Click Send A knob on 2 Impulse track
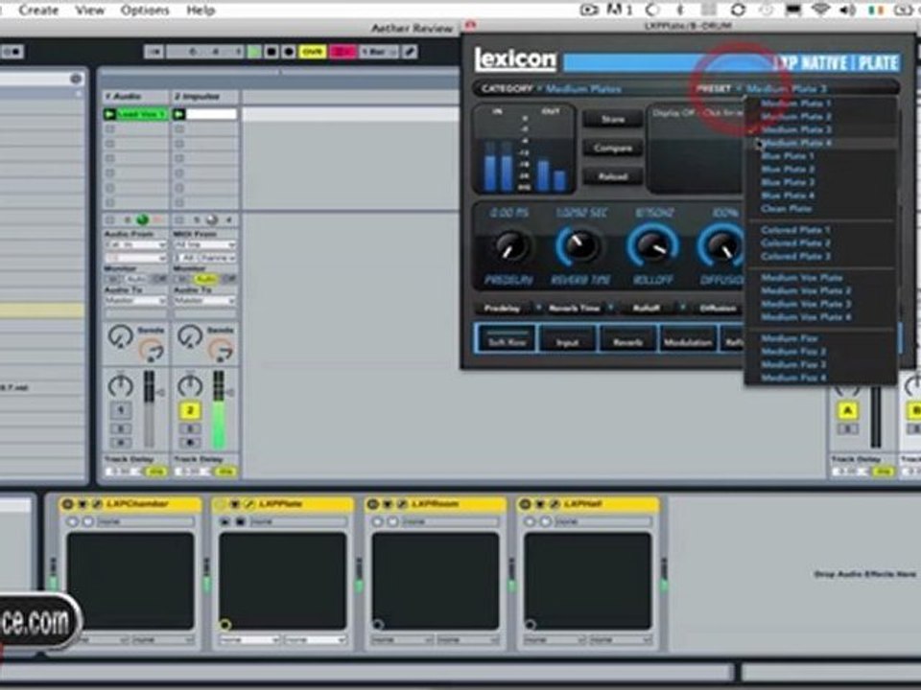The image size is (921, 690). 190,336
